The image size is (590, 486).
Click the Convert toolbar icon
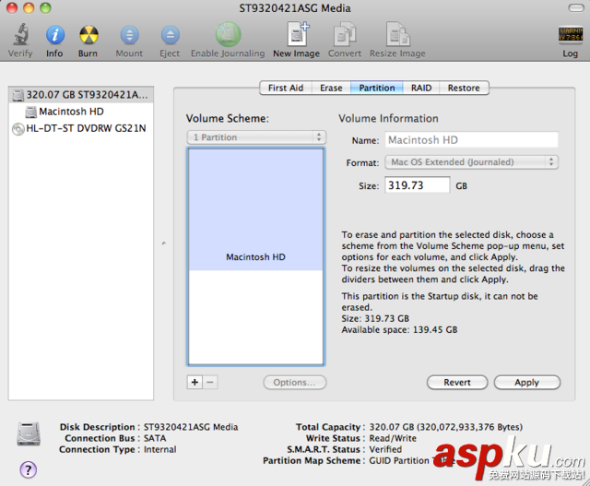click(345, 34)
